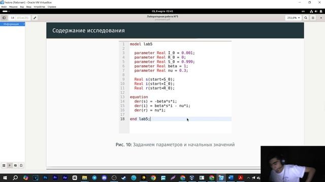Open Microsoft Word from the taskbar

(231, 177)
